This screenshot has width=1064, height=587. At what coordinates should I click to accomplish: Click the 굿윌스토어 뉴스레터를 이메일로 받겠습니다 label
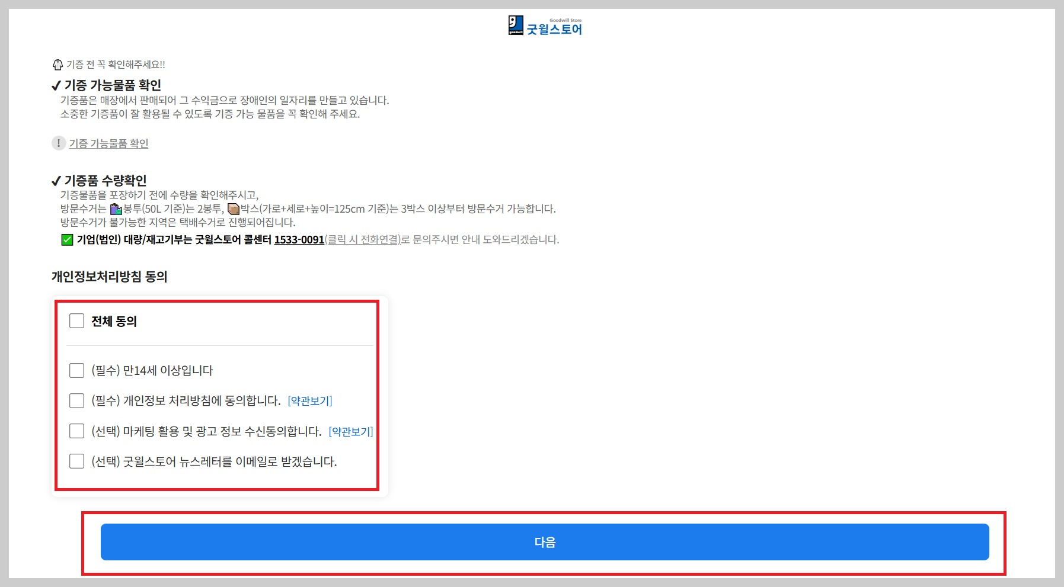(x=214, y=461)
